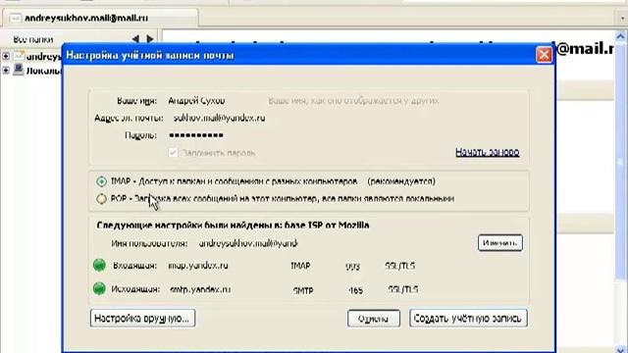Click the main window scrollbar up arrow
The image size is (628, 353).
click(620, 37)
